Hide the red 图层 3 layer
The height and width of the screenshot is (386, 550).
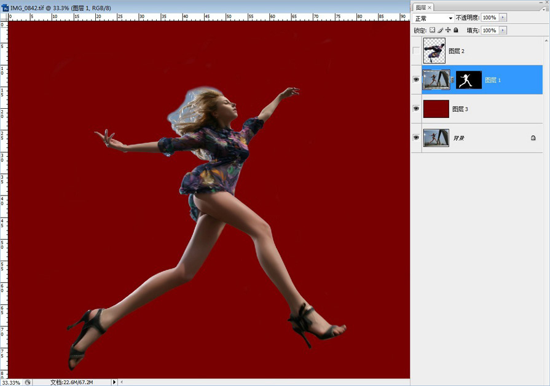click(416, 109)
